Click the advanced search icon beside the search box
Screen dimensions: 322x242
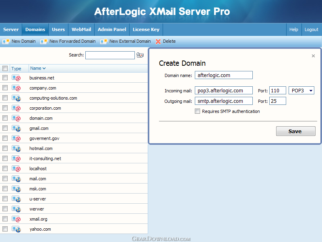click(140, 55)
